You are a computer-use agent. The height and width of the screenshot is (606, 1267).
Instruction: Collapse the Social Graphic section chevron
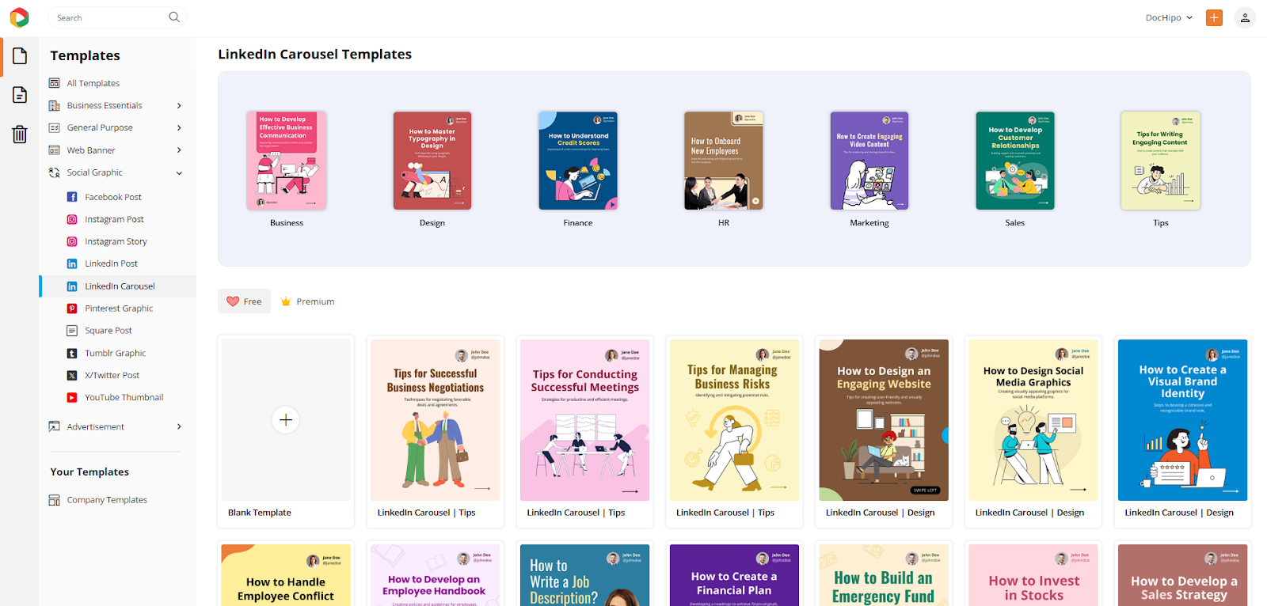tap(179, 173)
